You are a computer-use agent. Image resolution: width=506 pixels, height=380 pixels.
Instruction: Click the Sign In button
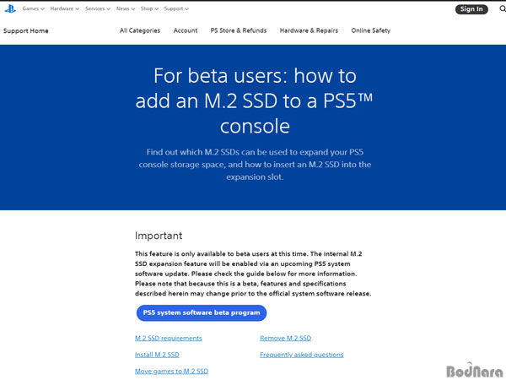click(471, 9)
